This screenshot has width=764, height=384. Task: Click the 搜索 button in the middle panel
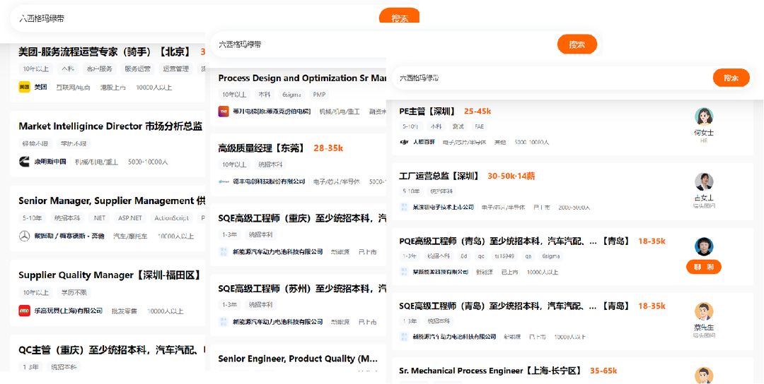click(577, 44)
